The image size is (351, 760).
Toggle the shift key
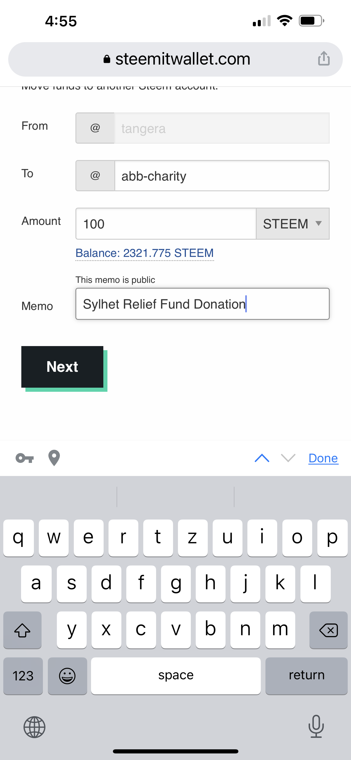[22, 630]
